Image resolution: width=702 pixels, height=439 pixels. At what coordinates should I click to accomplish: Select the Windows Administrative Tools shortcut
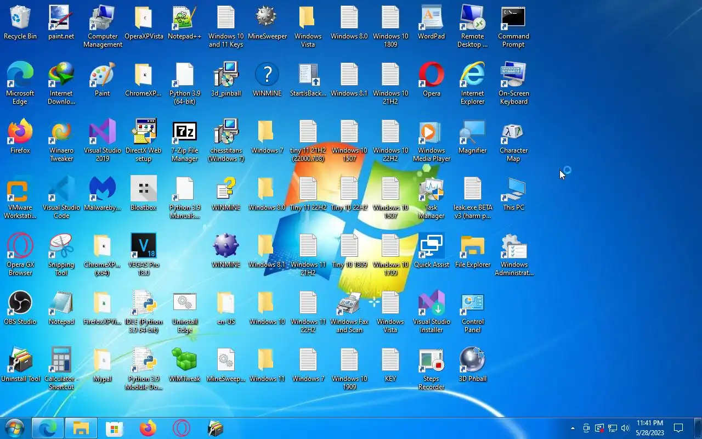[x=514, y=255]
